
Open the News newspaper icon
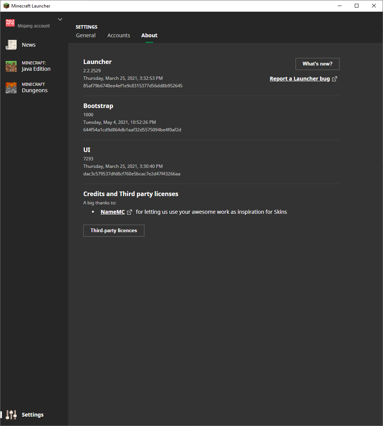pos(11,45)
